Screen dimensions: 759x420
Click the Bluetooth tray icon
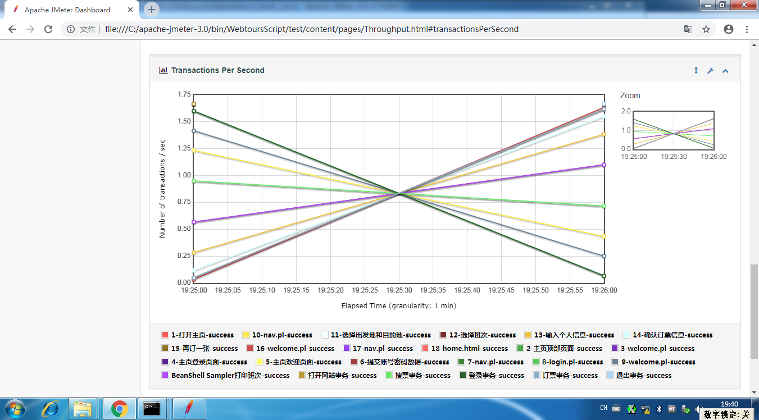(x=659, y=409)
